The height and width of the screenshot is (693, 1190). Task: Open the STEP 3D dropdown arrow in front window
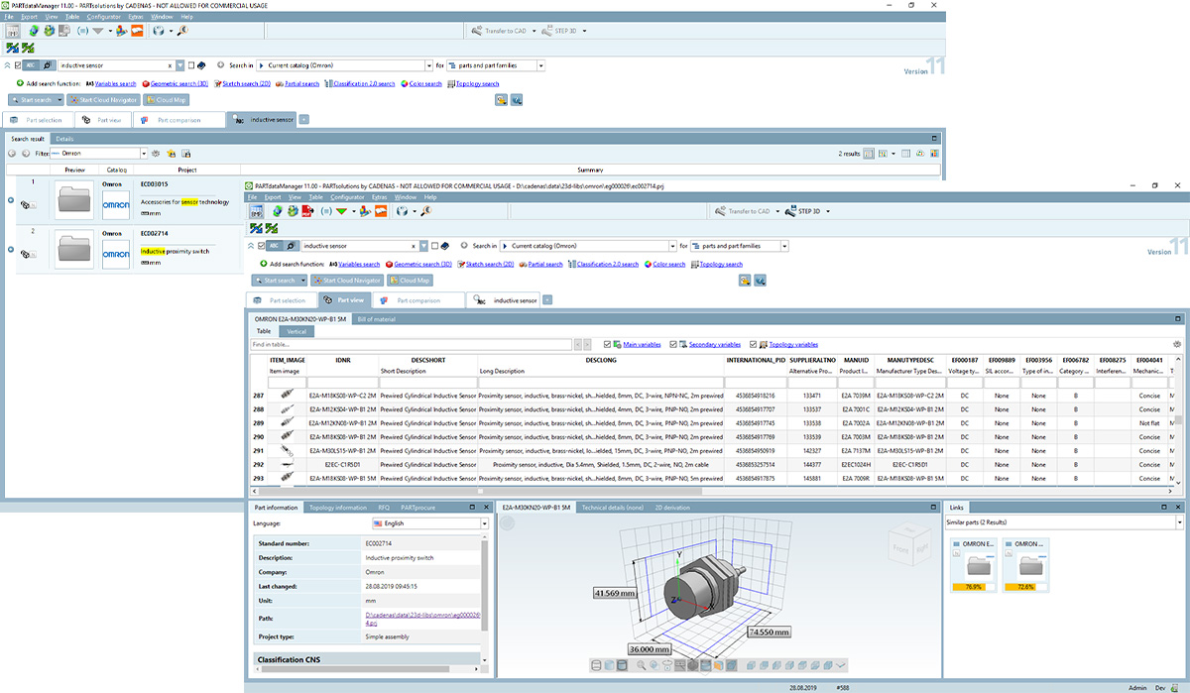[827, 211]
